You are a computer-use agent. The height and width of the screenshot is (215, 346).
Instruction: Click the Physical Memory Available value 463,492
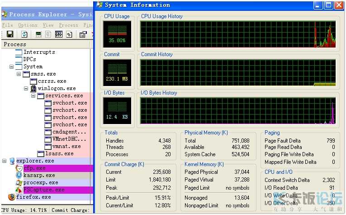(x=241, y=147)
